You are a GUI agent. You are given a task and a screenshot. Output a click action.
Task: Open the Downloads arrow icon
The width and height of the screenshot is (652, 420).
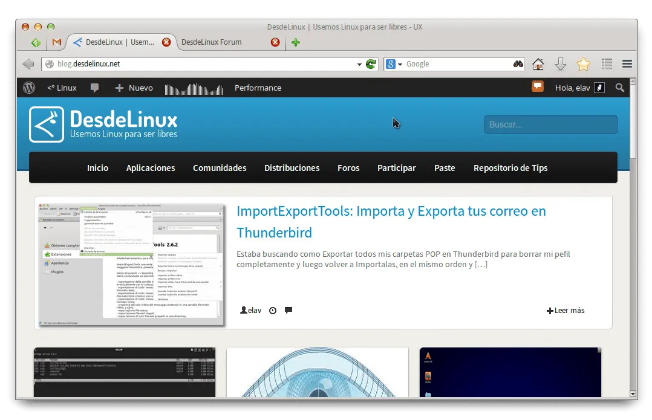pos(561,64)
